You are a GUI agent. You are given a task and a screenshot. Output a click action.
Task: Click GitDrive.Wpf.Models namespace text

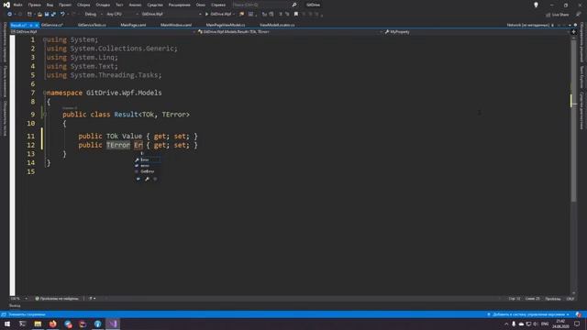(x=124, y=93)
